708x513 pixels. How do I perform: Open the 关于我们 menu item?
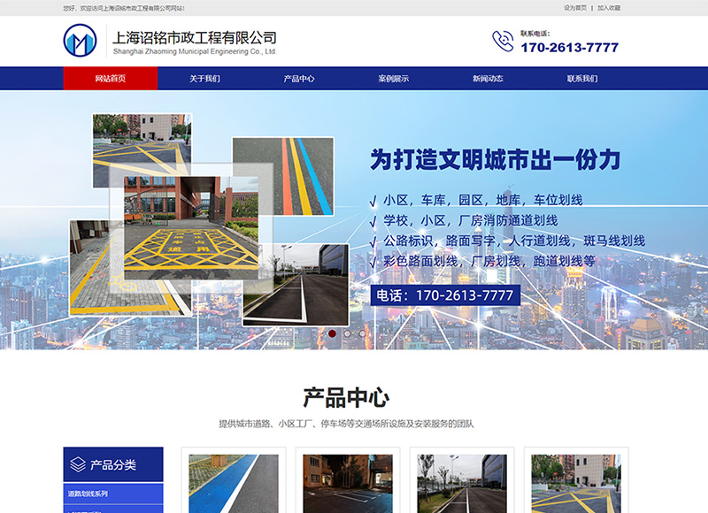(x=204, y=79)
